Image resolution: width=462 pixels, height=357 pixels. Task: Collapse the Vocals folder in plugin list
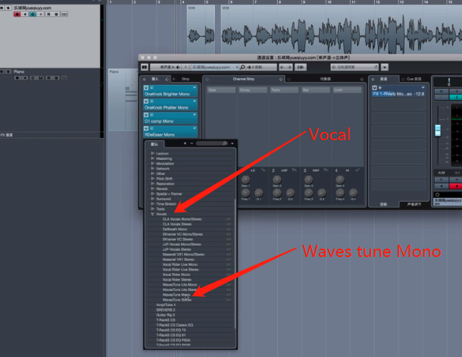pos(152,214)
